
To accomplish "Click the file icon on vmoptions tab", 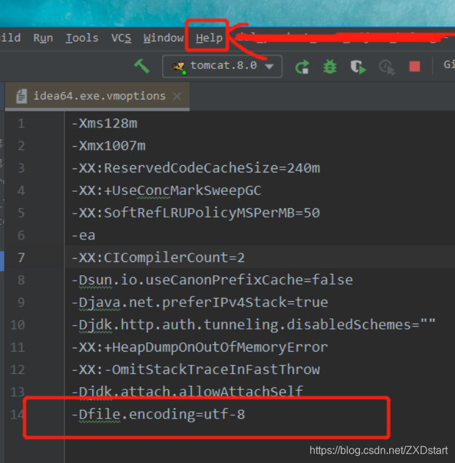I will point(21,96).
